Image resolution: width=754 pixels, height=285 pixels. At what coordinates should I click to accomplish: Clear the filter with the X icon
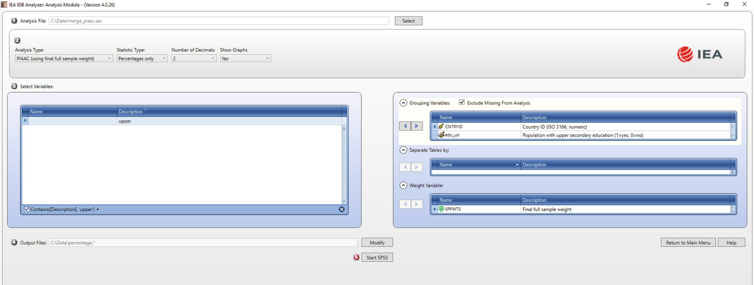point(342,209)
